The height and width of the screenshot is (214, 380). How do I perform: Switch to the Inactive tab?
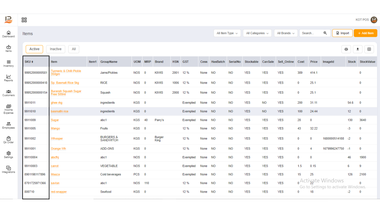pos(56,49)
